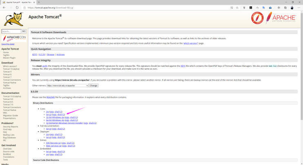Download the 64-bit Windows zip
Screen dimensions: 303x165
(55, 120)
